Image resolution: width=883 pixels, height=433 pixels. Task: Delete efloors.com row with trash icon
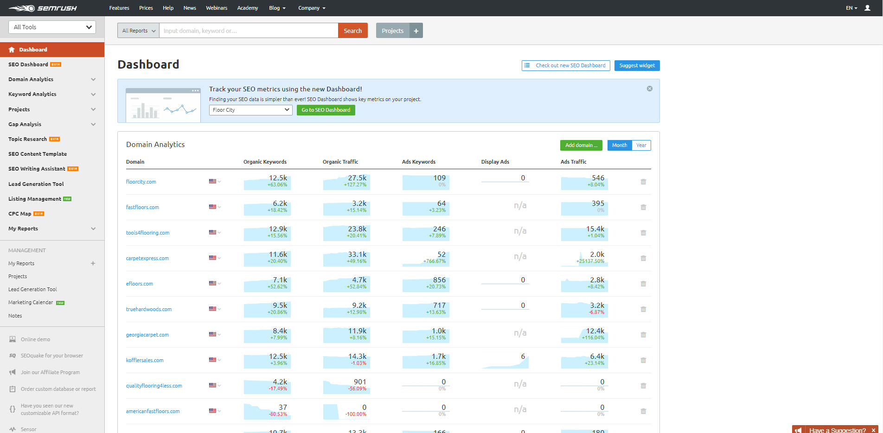(x=643, y=284)
